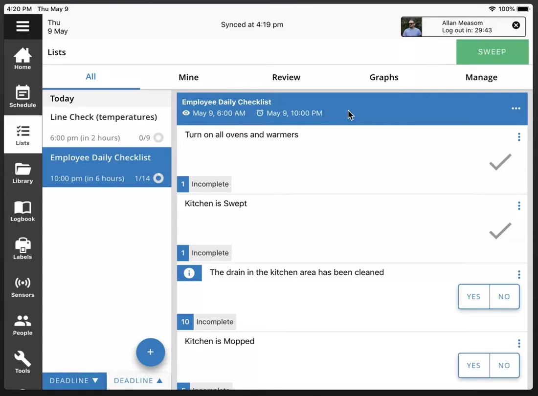Open options for Kitchen is Swept task
Image resolution: width=538 pixels, height=396 pixels.
pos(519,206)
